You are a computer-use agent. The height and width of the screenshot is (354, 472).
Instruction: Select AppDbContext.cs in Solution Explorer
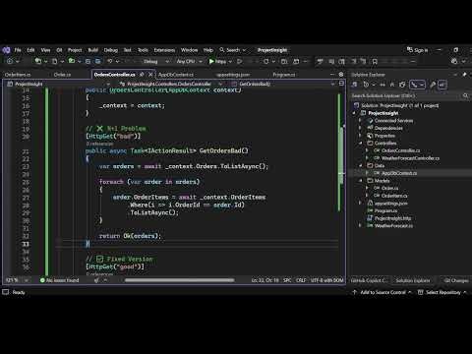pos(399,173)
